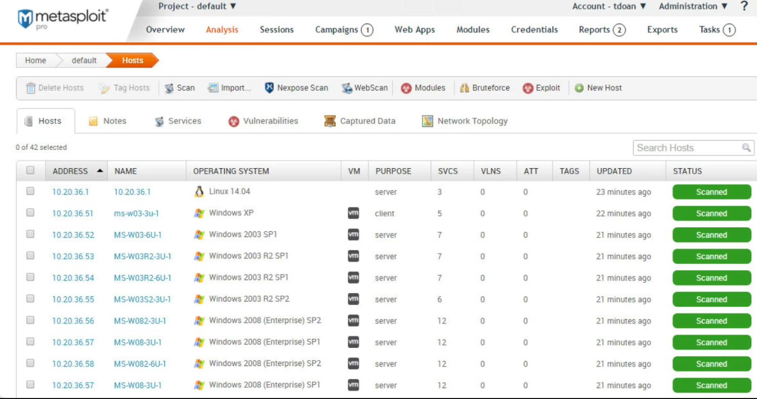Sort hosts by OPERATING SYSTEM column
The image size is (757, 399).
(x=231, y=171)
